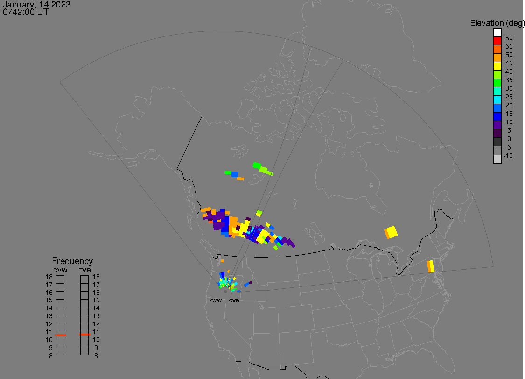Screen dimensions: 525x379
Task: Click the red marker in cve frequency bar
Action: [x=84, y=335]
